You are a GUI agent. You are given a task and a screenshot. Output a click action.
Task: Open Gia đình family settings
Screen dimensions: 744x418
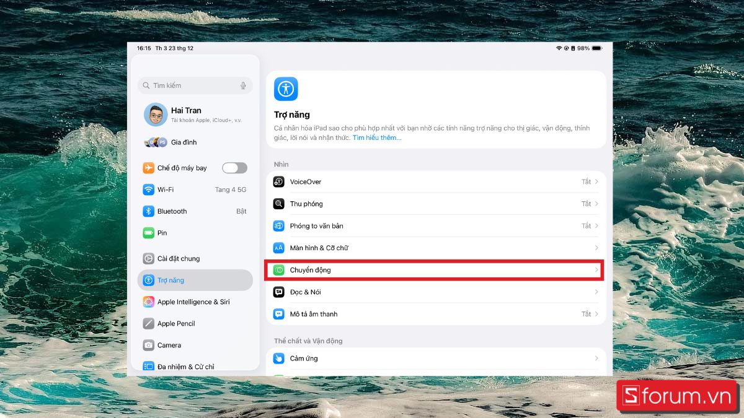195,142
